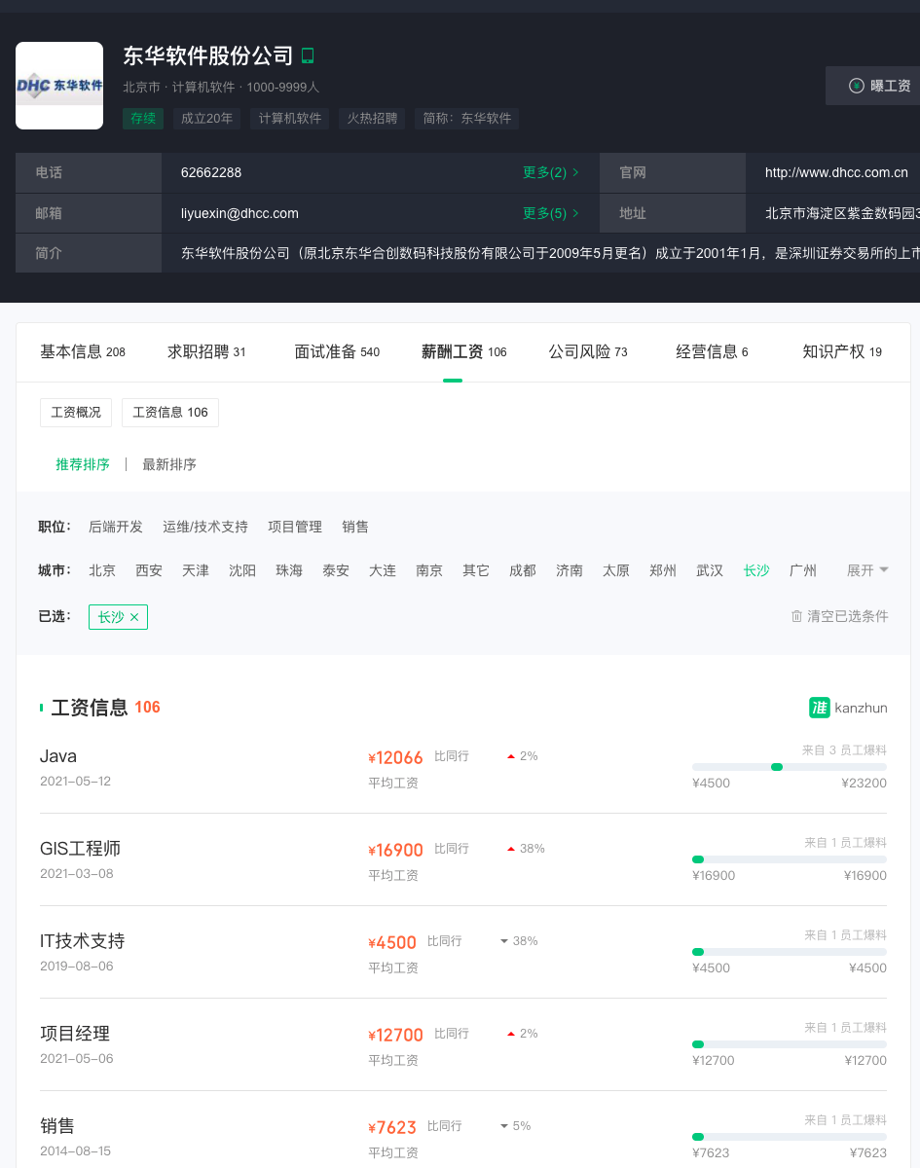Image resolution: width=920 pixels, height=1168 pixels.
Task: Sort by 推荐排序
Action: (83, 464)
